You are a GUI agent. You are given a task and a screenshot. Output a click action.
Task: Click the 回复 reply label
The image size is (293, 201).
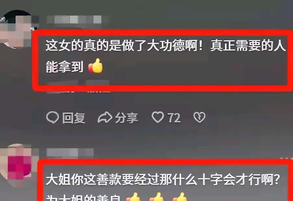(x=74, y=118)
